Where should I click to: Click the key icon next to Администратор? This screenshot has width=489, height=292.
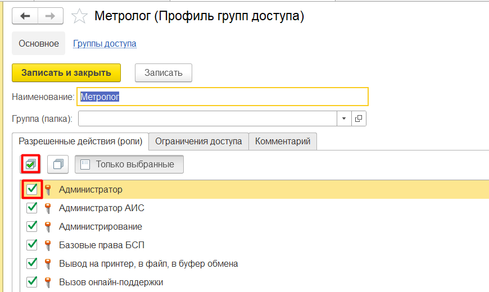[48, 189]
